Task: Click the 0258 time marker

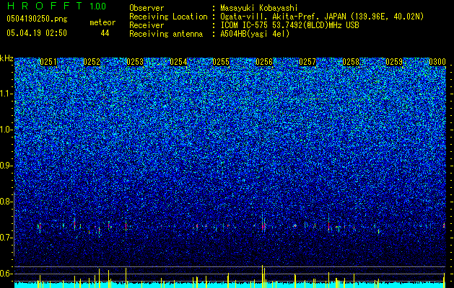Action: click(x=351, y=62)
